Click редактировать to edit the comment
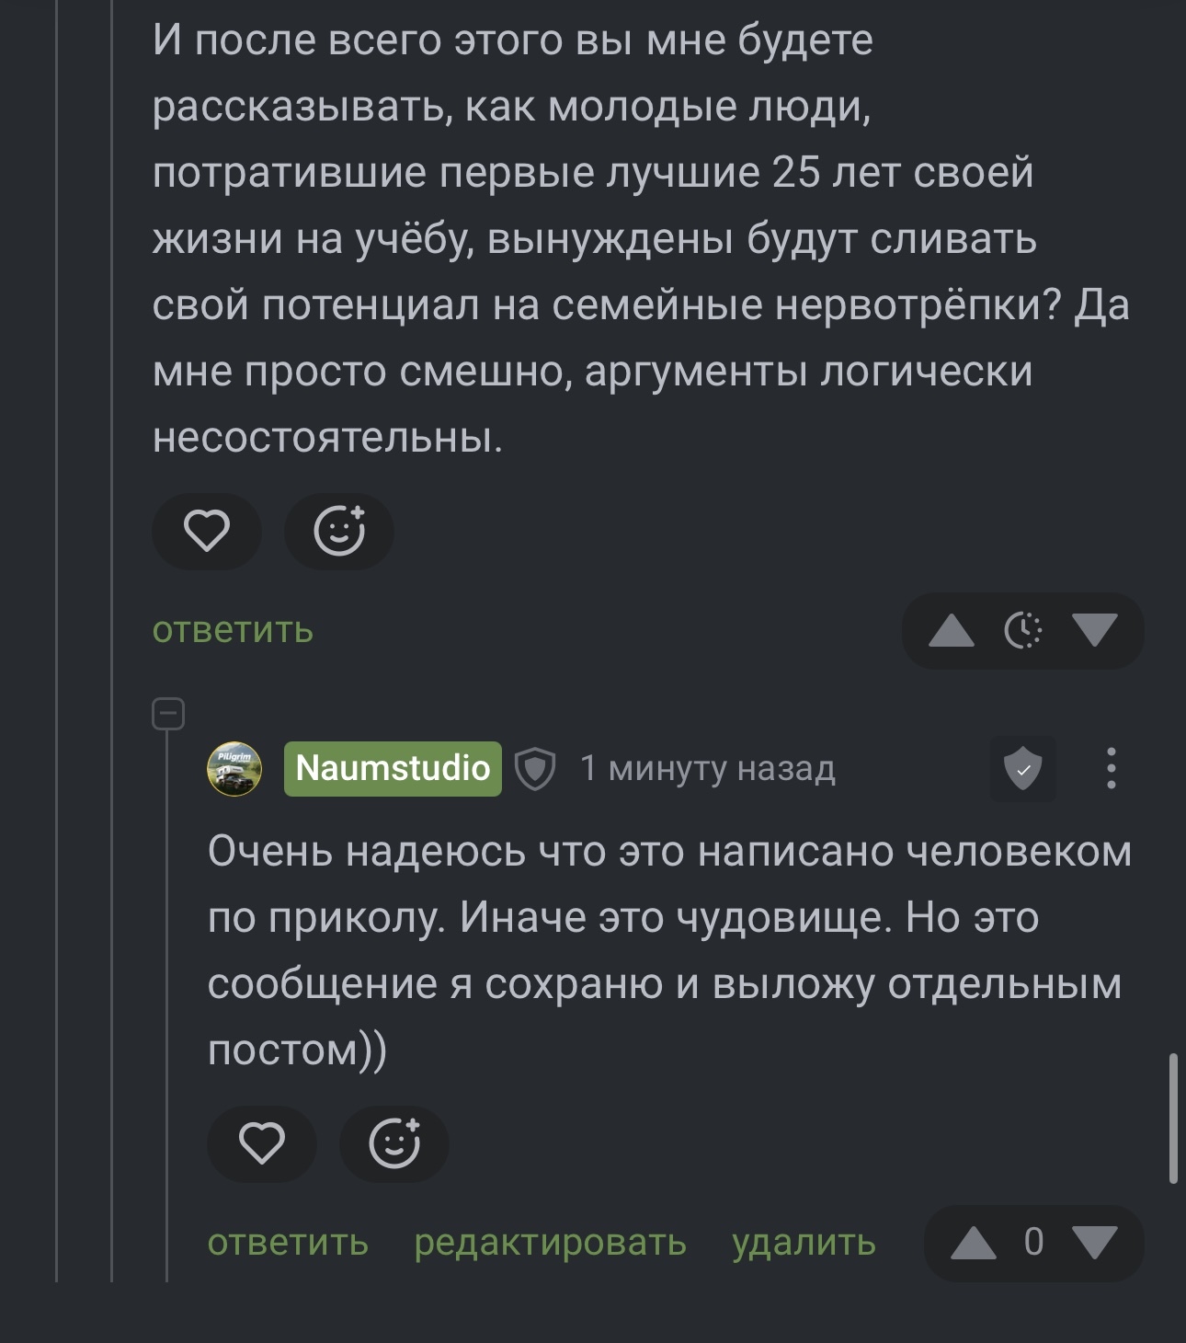 (550, 1243)
